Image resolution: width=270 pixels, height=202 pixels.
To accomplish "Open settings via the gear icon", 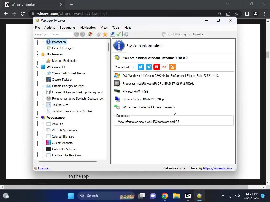I will (126, 34).
